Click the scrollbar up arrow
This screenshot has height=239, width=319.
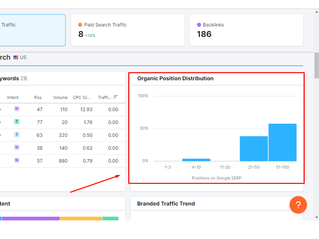pyautogui.click(x=316, y=12)
